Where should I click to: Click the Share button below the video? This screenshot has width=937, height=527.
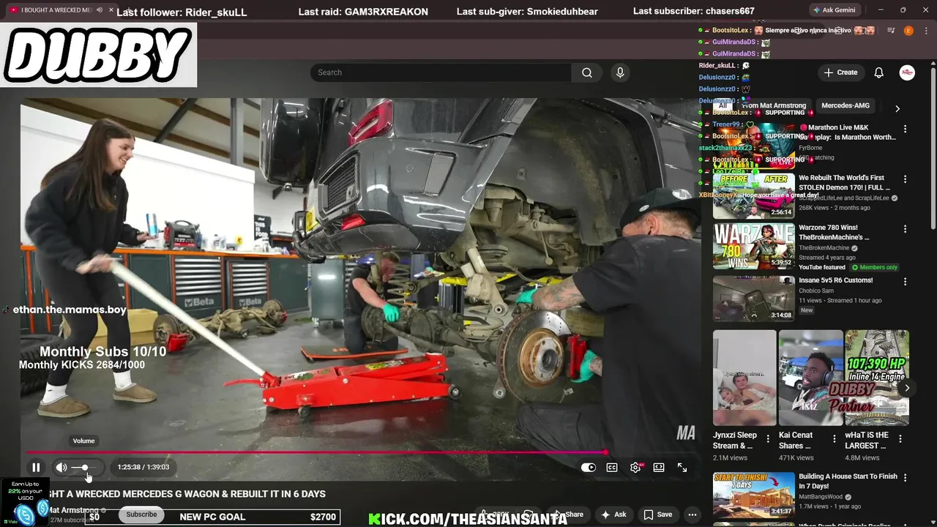(567, 515)
